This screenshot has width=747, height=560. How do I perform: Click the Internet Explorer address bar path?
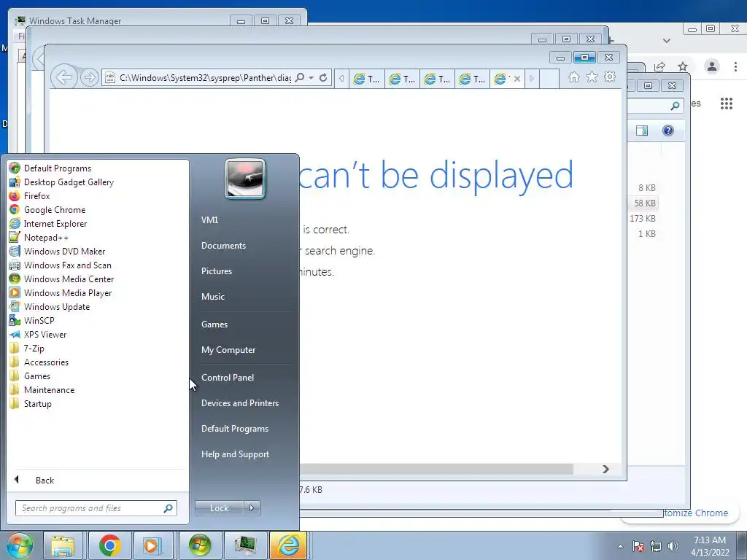(205, 77)
